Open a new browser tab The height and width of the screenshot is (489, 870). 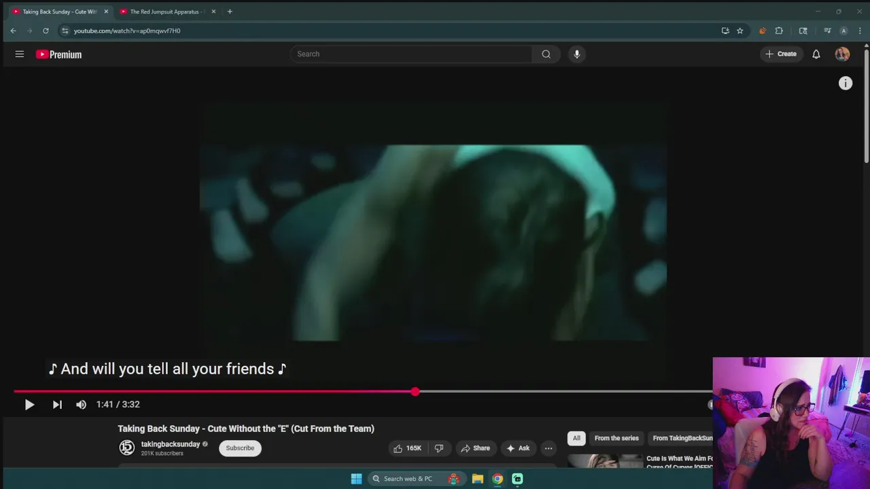click(x=230, y=12)
